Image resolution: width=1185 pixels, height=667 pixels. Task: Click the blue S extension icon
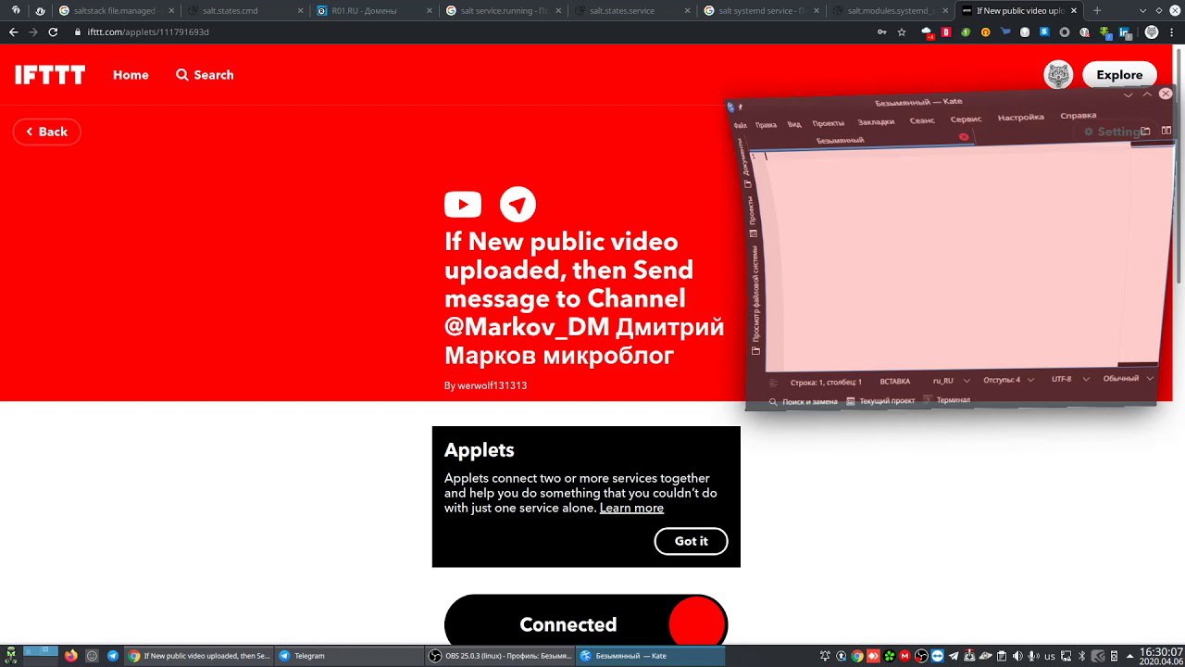(1044, 31)
